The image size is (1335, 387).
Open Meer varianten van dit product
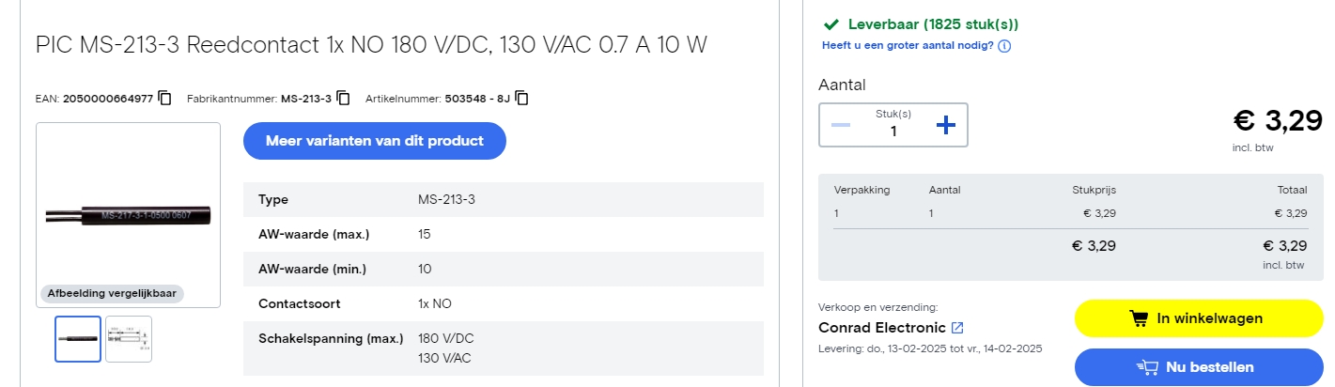(x=375, y=141)
